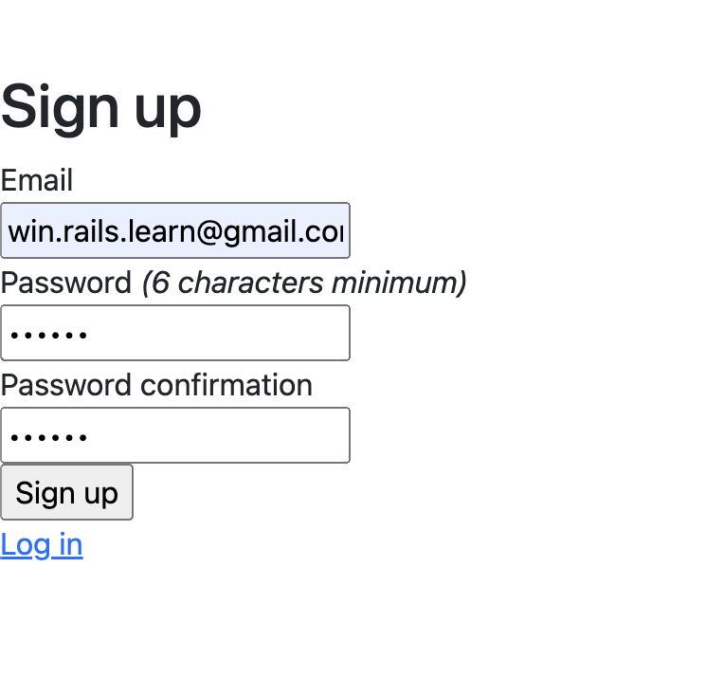Open the Log in link
Screen dimensions: 724x677
(x=42, y=545)
